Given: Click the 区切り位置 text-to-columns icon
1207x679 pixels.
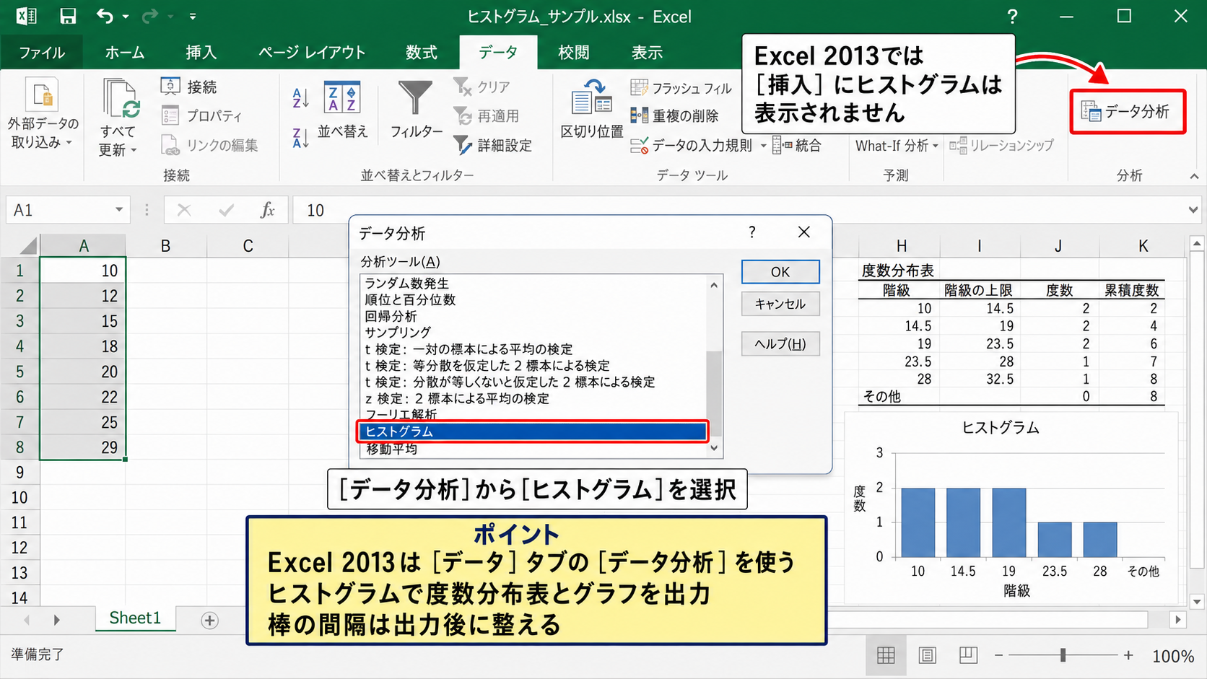Looking at the screenshot, I should pyautogui.click(x=592, y=97).
